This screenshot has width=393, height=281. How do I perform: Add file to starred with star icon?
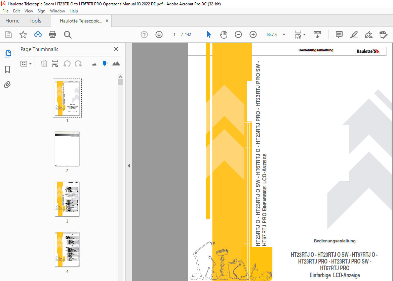(23, 35)
